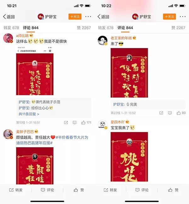The image size is (189, 204).
Task: Repost a帅比姚's comment with share icon
Action: (x=66, y=122)
